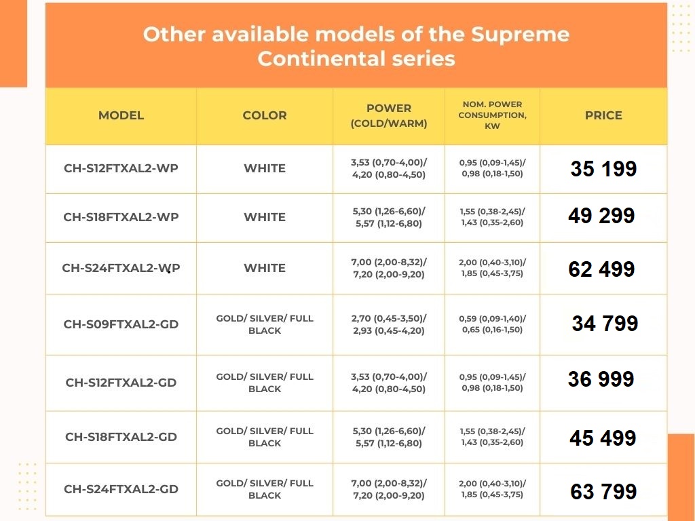Select the CH-S24FTXAL2-GD model name
695x521 pixels.
pos(121,489)
